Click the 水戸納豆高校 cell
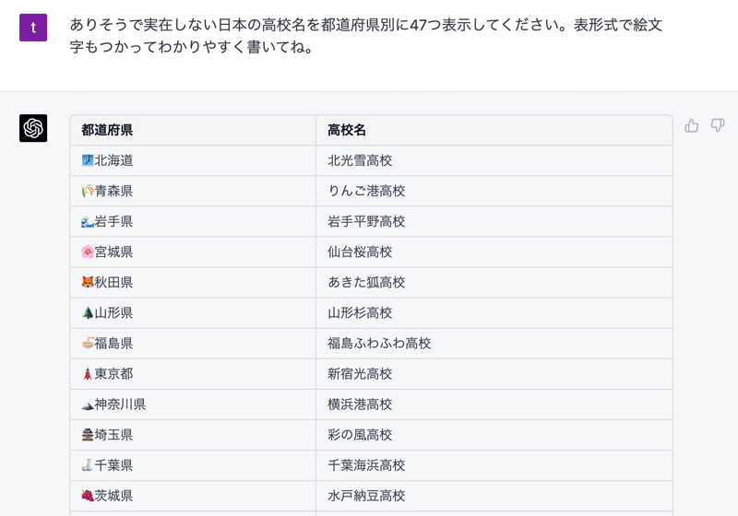This screenshot has width=738, height=516. pos(494,496)
